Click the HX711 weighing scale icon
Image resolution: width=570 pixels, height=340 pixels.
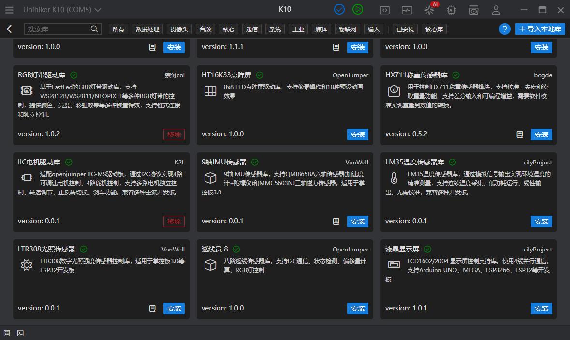pos(394,90)
